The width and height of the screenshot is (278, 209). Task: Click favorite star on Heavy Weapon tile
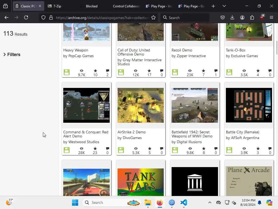(x=95, y=71)
